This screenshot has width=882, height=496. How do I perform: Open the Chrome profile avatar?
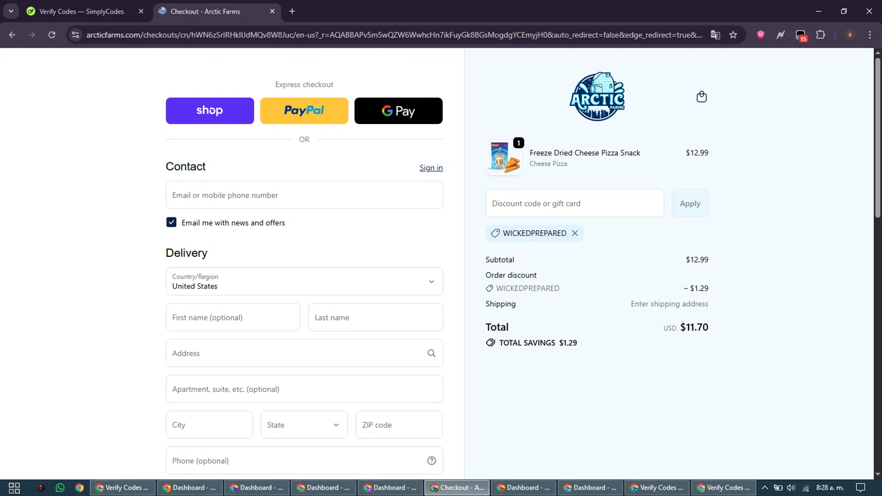coord(850,35)
